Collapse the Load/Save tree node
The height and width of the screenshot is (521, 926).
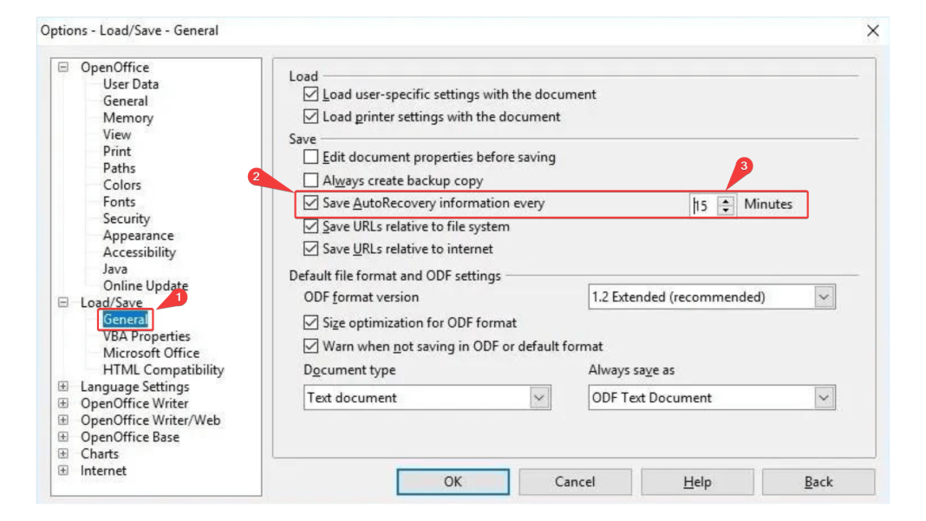(63, 303)
